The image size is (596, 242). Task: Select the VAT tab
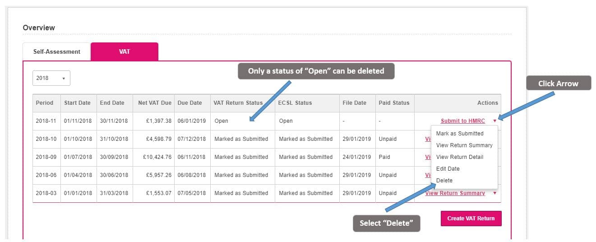click(x=125, y=51)
